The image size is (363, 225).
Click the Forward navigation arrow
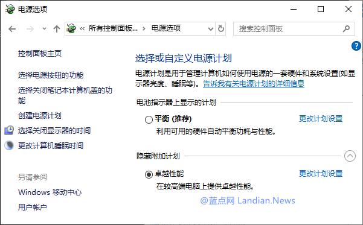30,29
